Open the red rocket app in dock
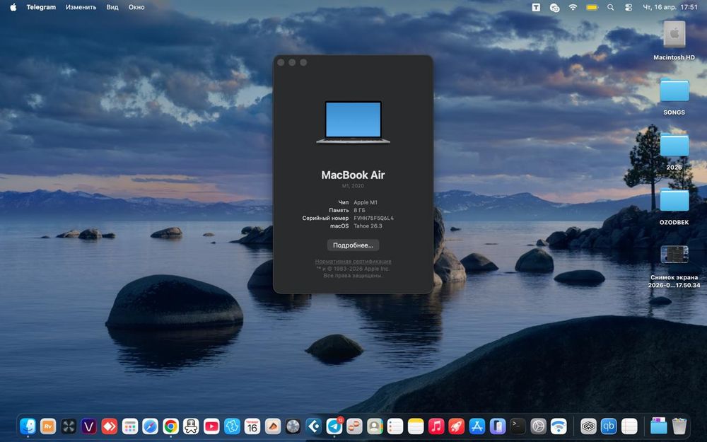707x442 pixels. [x=456, y=426]
